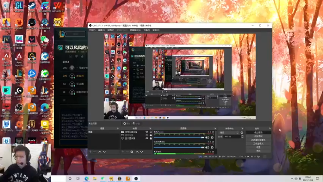Click the League of Legends taskbar icon
The image size is (323, 182).
coord(120,179)
